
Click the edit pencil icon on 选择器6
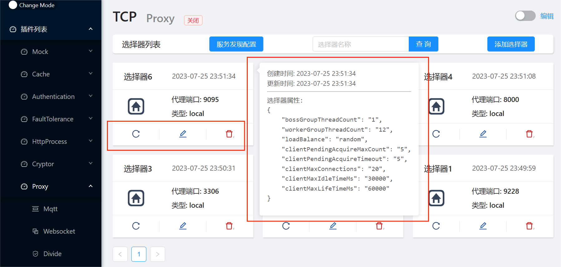point(183,134)
